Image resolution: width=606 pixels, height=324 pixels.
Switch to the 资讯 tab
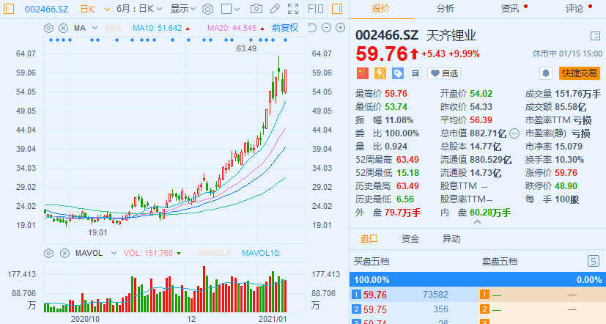point(510,9)
